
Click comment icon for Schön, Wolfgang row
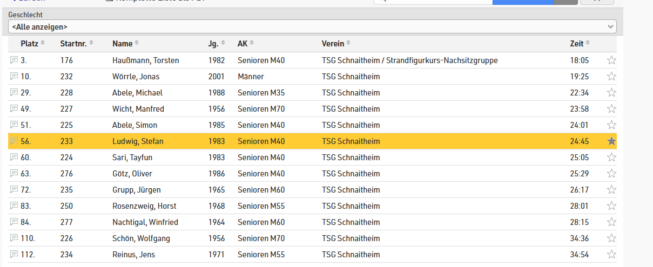click(x=14, y=238)
